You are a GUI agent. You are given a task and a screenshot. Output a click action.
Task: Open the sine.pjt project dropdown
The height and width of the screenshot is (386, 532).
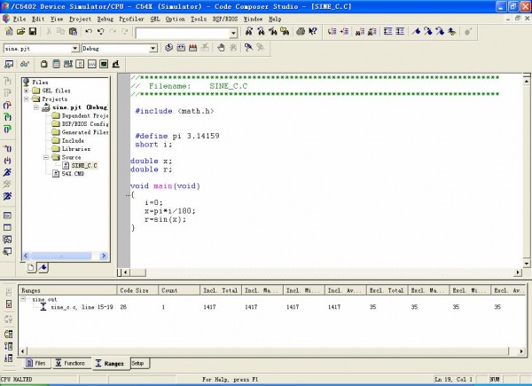pos(74,48)
